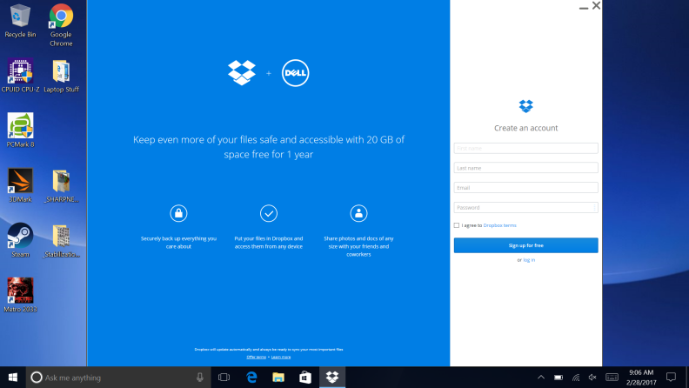
Task: Open the Offer terms link
Action: point(256,357)
